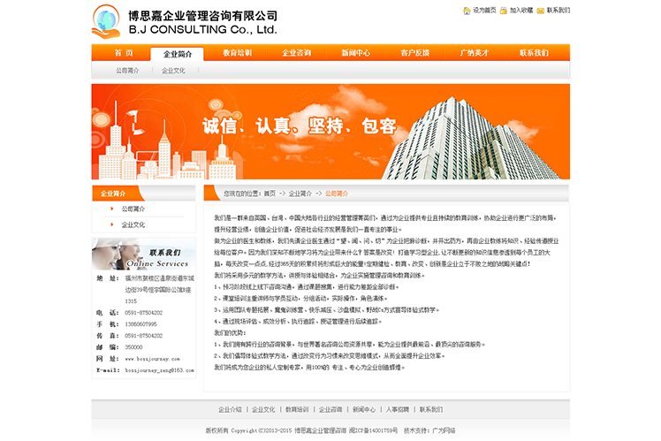Click the B.J Consulting globe logo

[x=106, y=22]
